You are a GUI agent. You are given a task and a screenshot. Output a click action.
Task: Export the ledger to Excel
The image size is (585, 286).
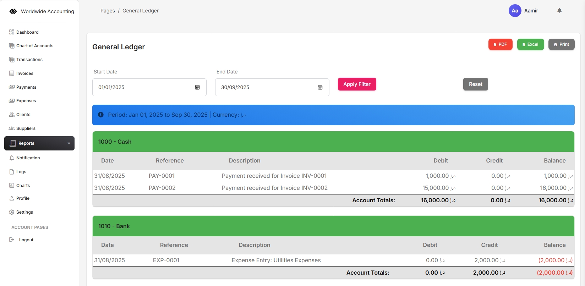[530, 44]
